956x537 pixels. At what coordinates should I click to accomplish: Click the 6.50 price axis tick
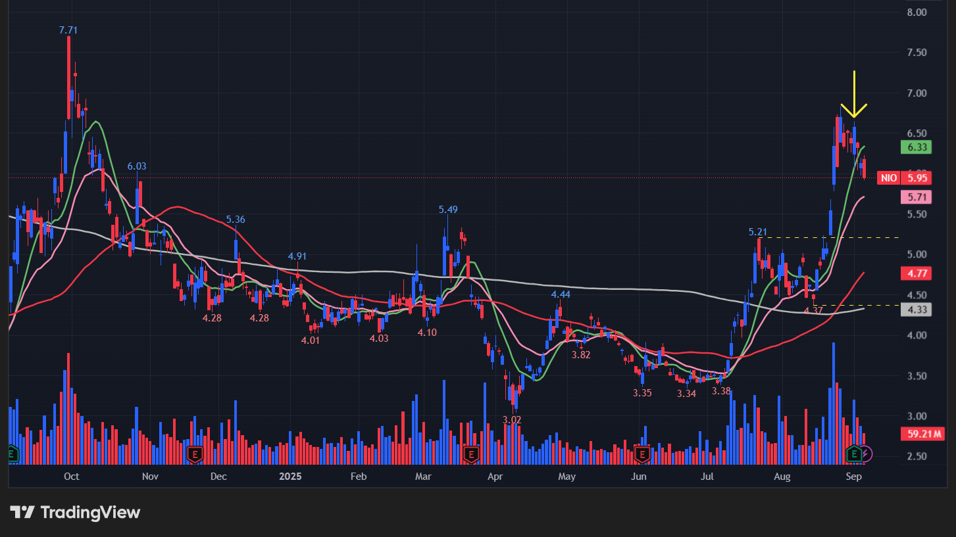pos(917,133)
